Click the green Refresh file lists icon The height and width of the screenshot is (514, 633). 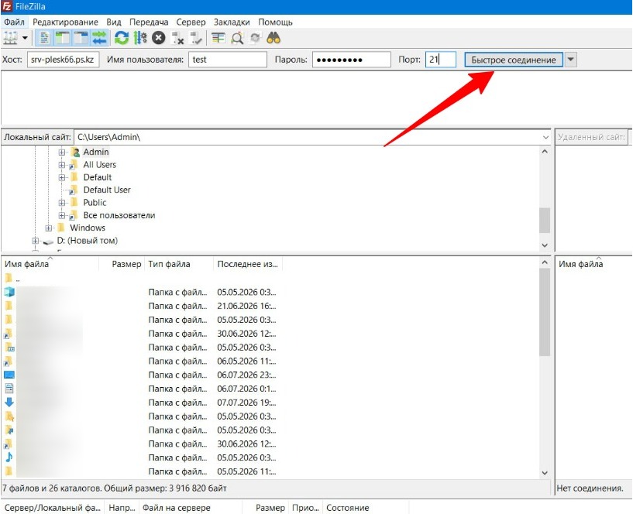121,39
